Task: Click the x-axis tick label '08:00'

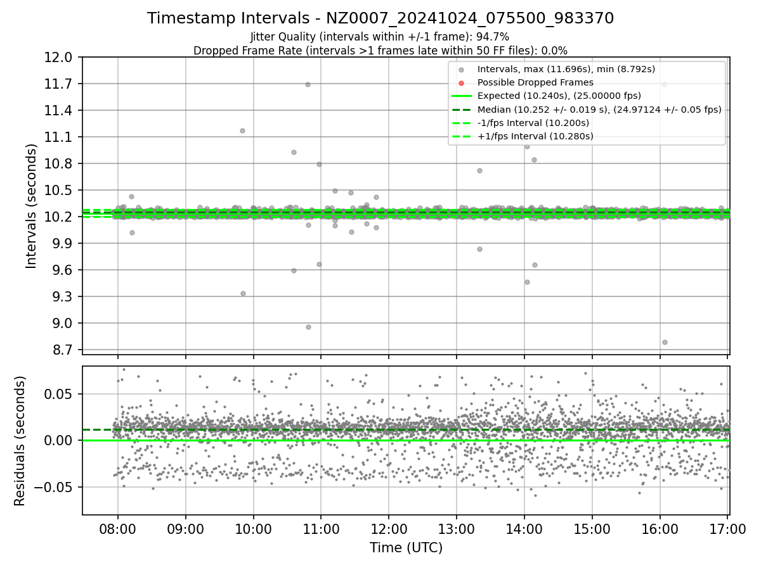Action: [118, 529]
